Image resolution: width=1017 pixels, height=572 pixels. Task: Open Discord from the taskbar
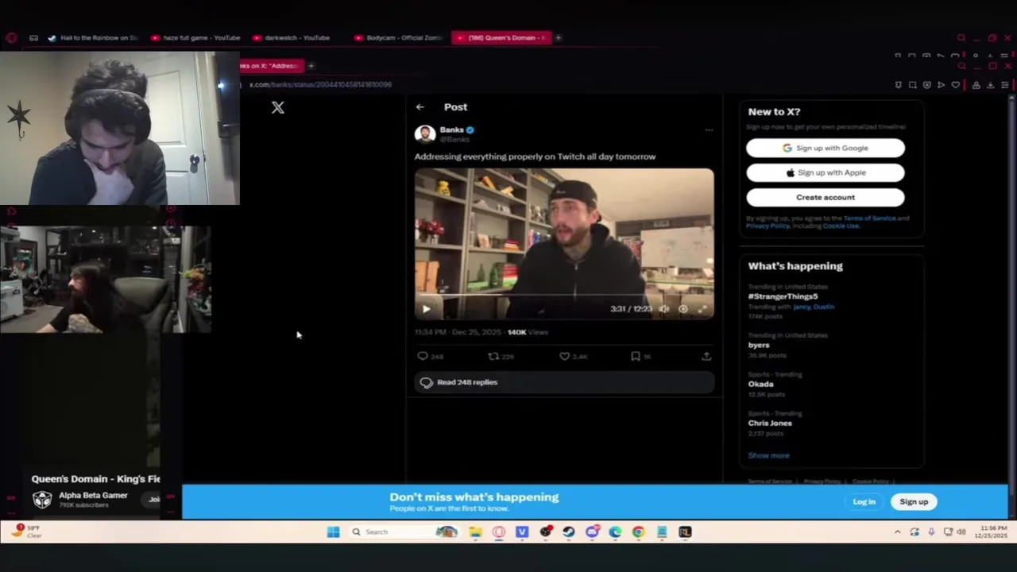(592, 532)
